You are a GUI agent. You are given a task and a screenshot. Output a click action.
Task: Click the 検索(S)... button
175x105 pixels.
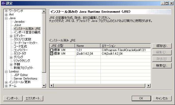click(162, 65)
